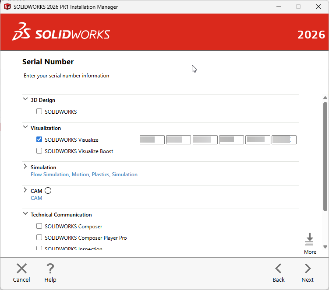The height and width of the screenshot is (290, 329).
Task: Click the fifth serial number field
Action: 258,140
